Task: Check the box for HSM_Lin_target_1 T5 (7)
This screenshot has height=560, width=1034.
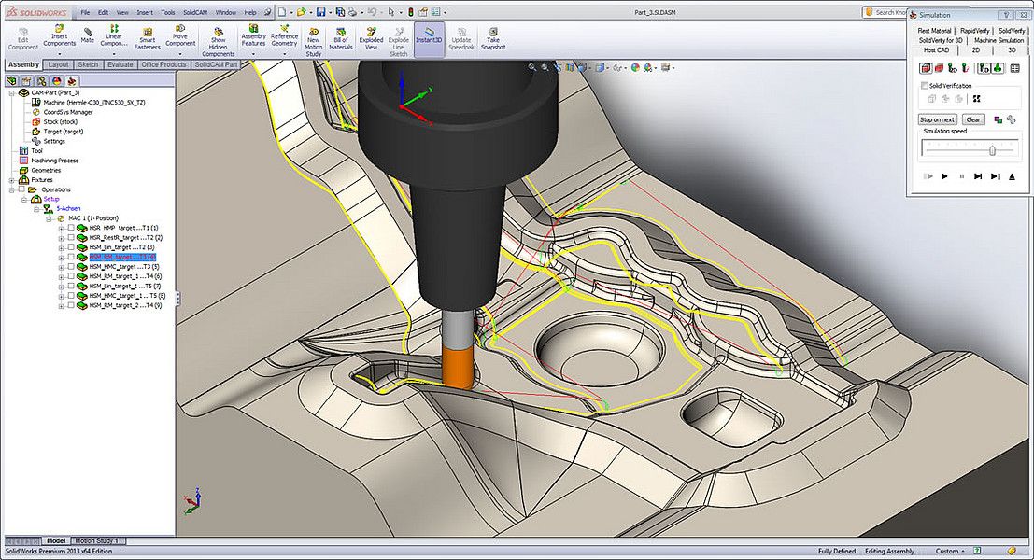Action: [x=71, y=287]
